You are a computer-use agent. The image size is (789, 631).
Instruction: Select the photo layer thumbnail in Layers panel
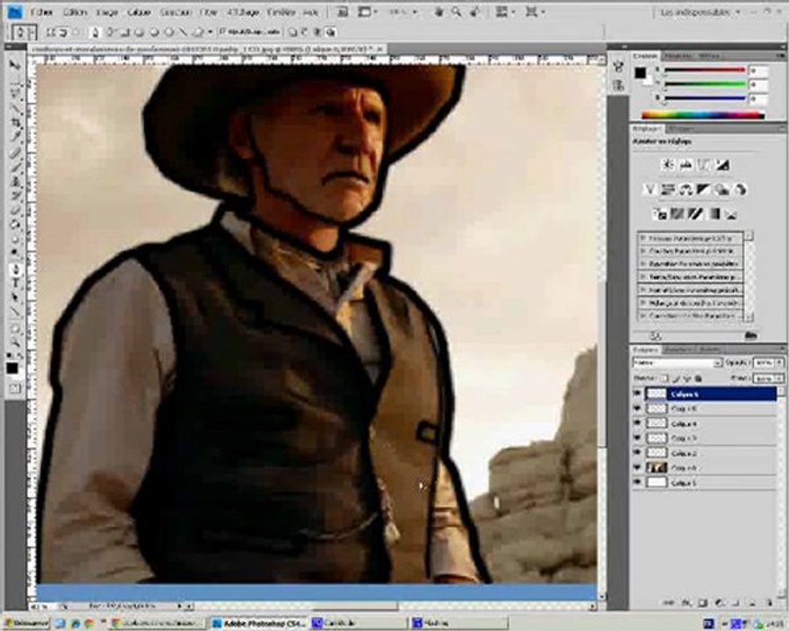(656, 468)
